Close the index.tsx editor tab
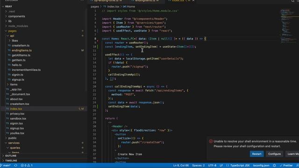Screen dimensions: 299x168 tap(193, 1)
